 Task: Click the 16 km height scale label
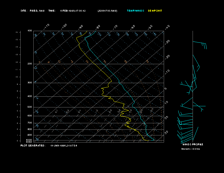[17, 32]
